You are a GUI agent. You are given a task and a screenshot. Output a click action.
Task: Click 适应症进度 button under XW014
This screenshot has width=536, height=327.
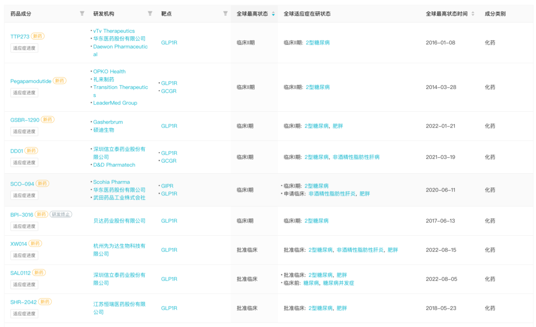24,255
